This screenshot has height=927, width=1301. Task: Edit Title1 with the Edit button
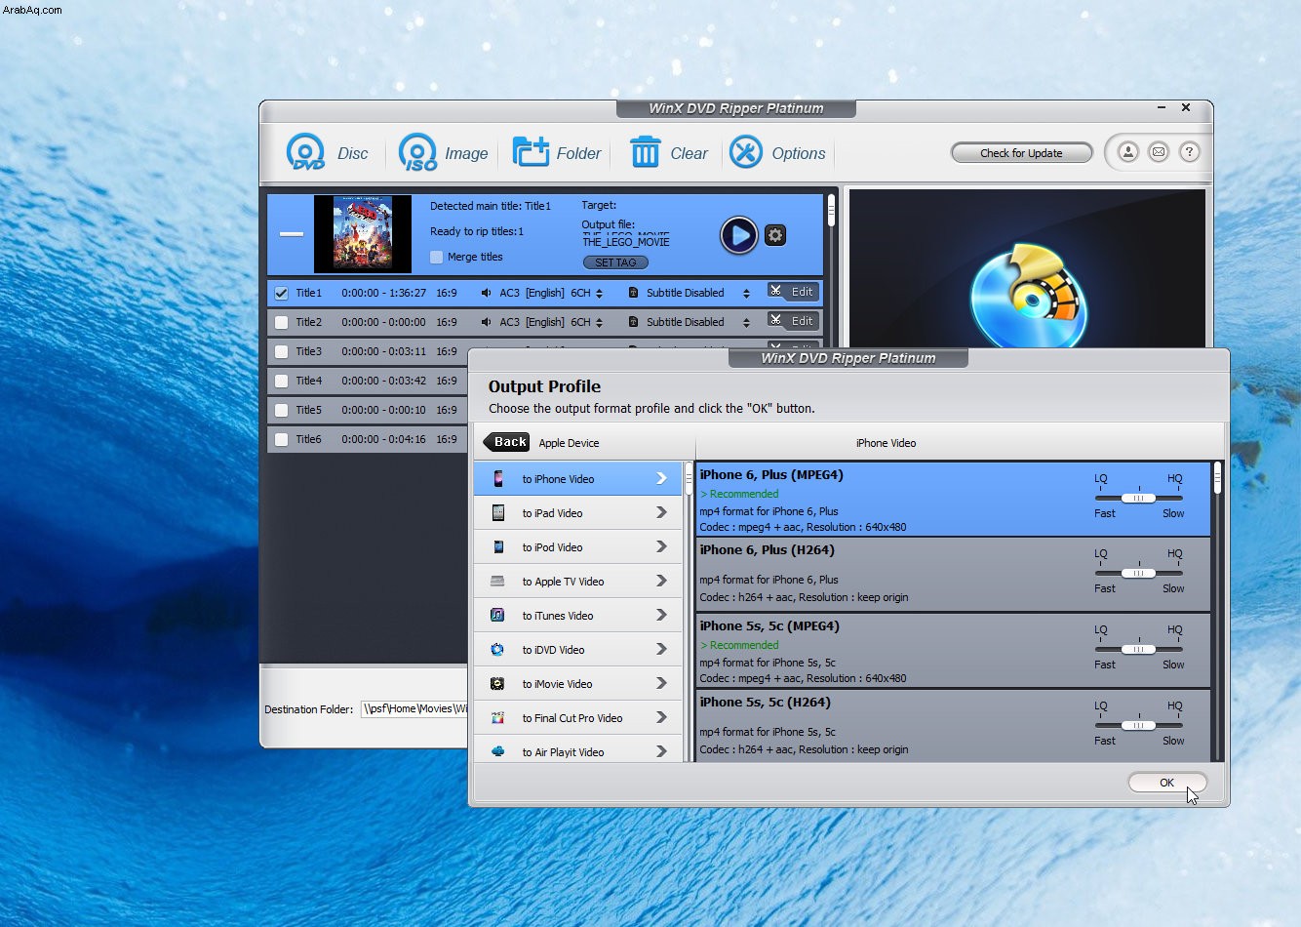coord(792,292)
